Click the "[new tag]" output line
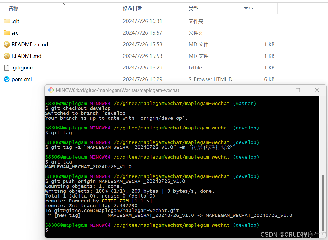This screenshot has width=328, height=240. 169,215
